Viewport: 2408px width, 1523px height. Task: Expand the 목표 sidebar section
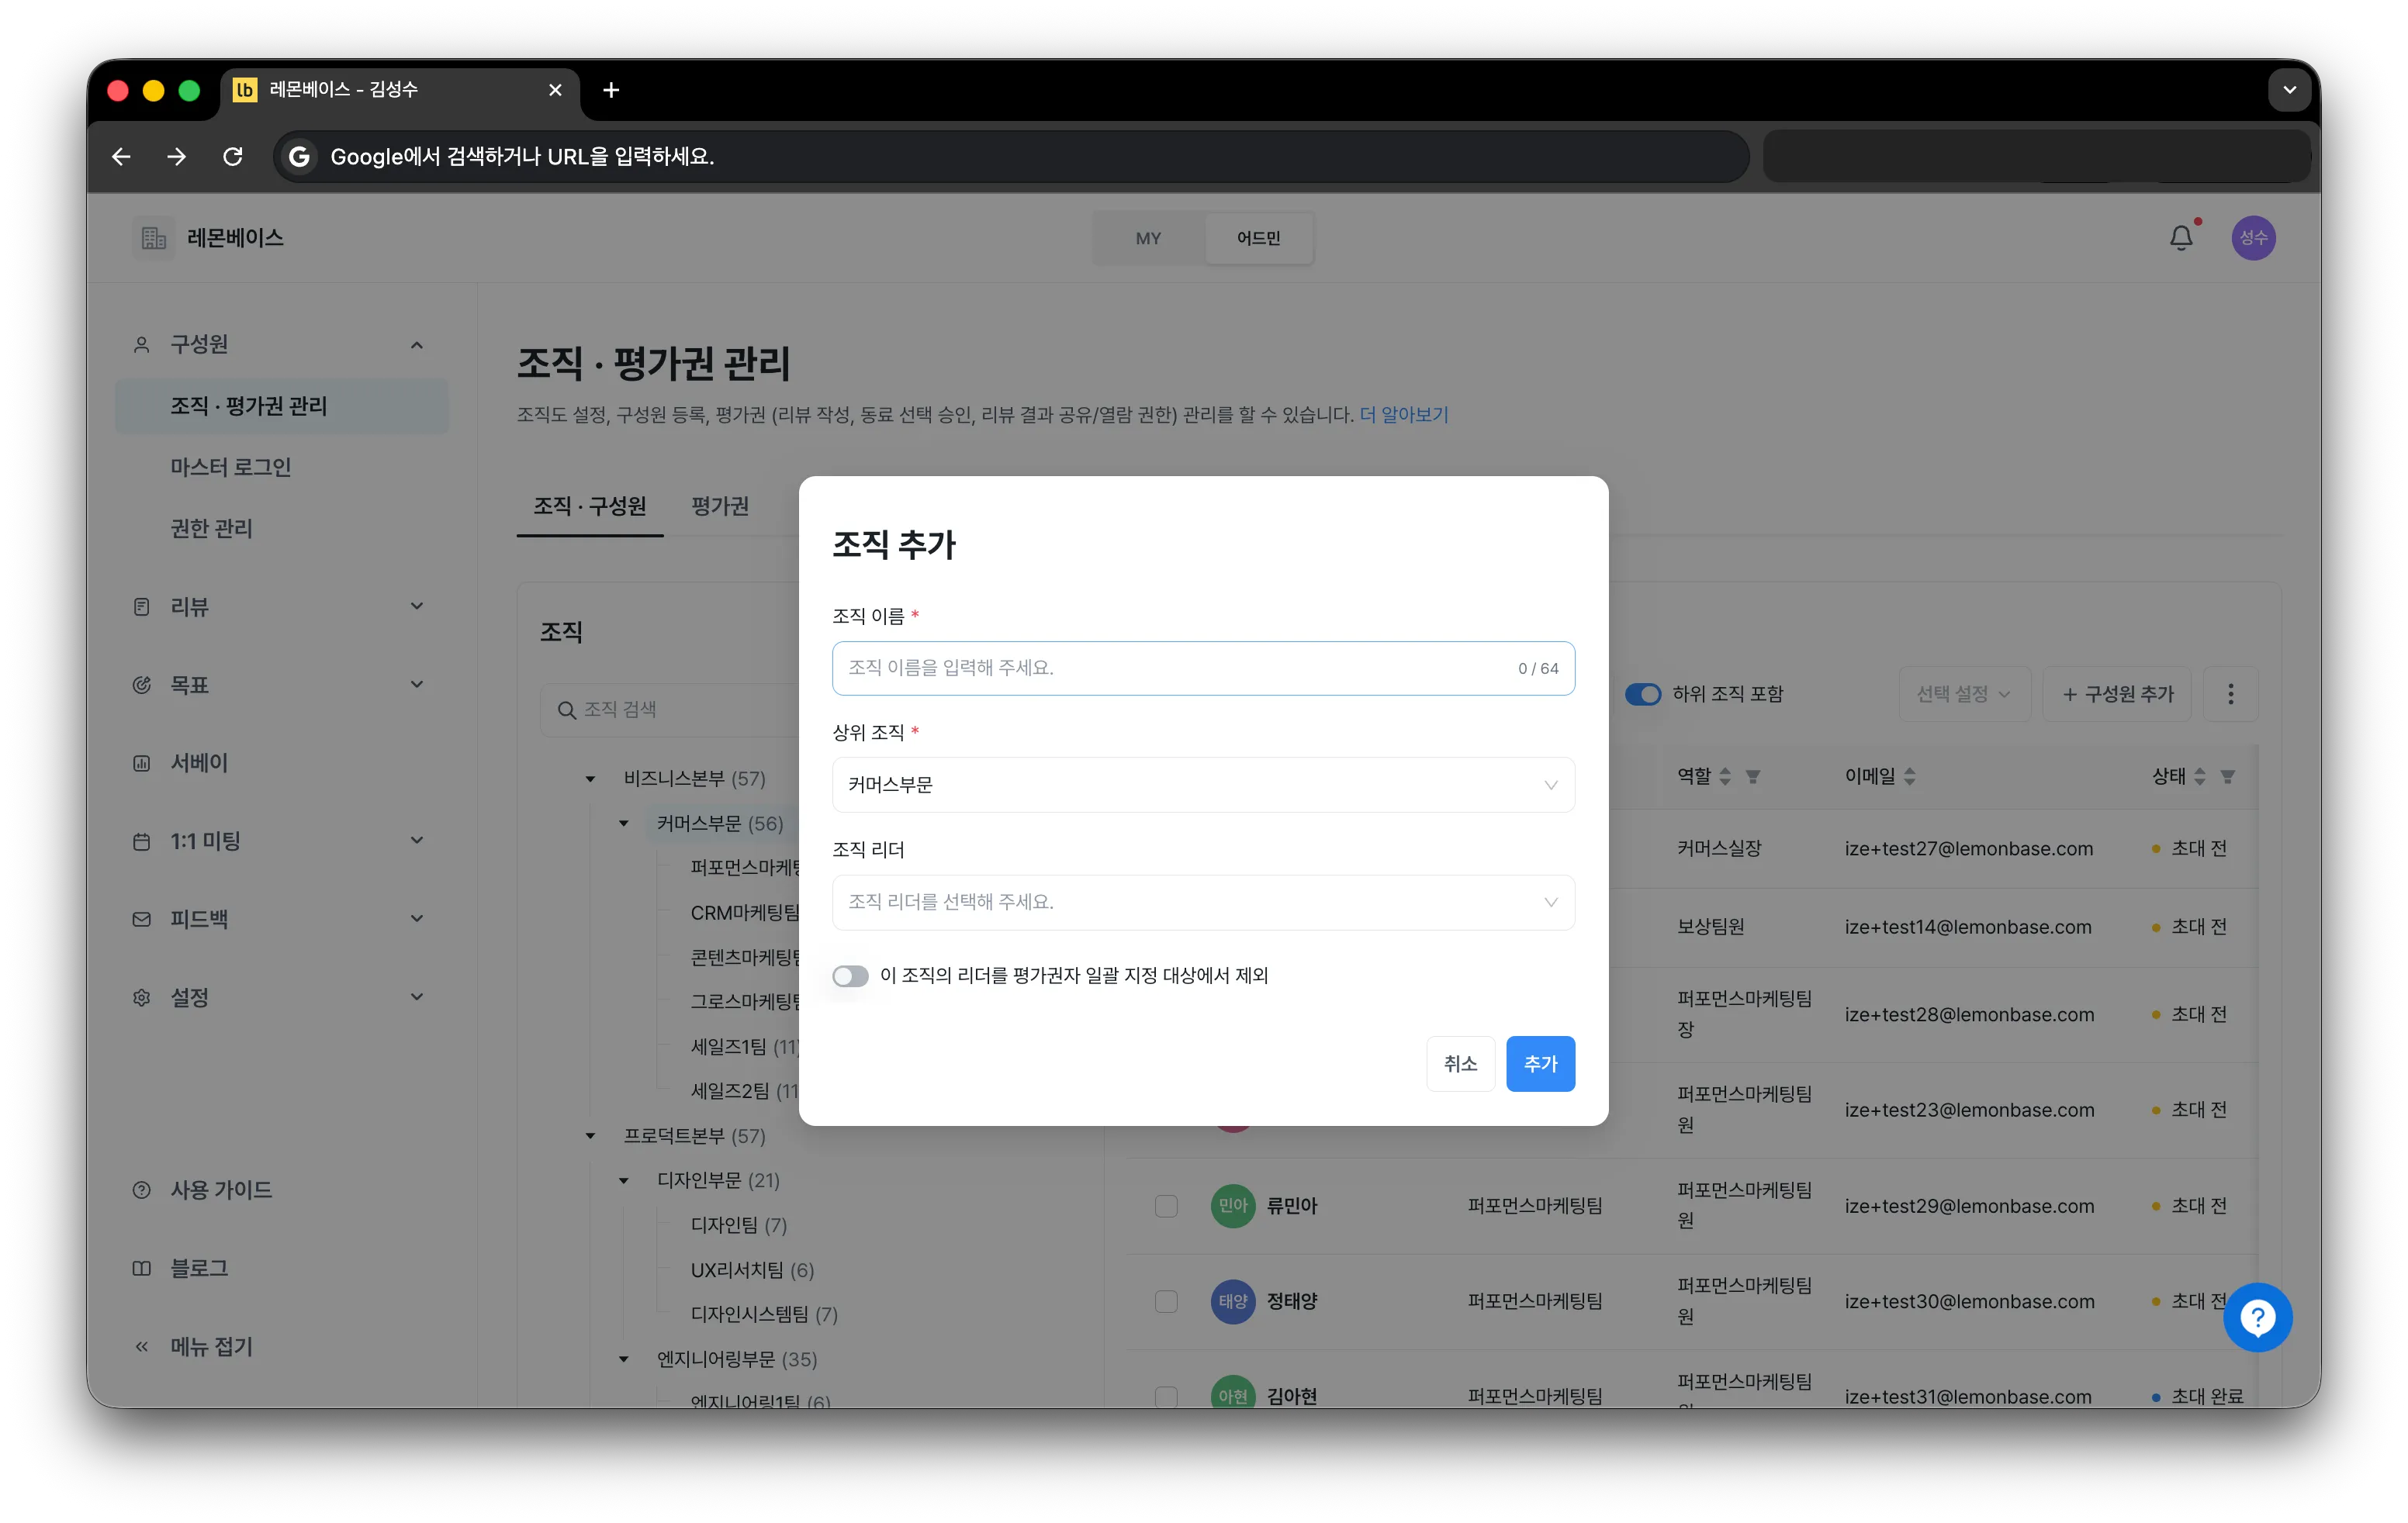(x=417, y=685)
